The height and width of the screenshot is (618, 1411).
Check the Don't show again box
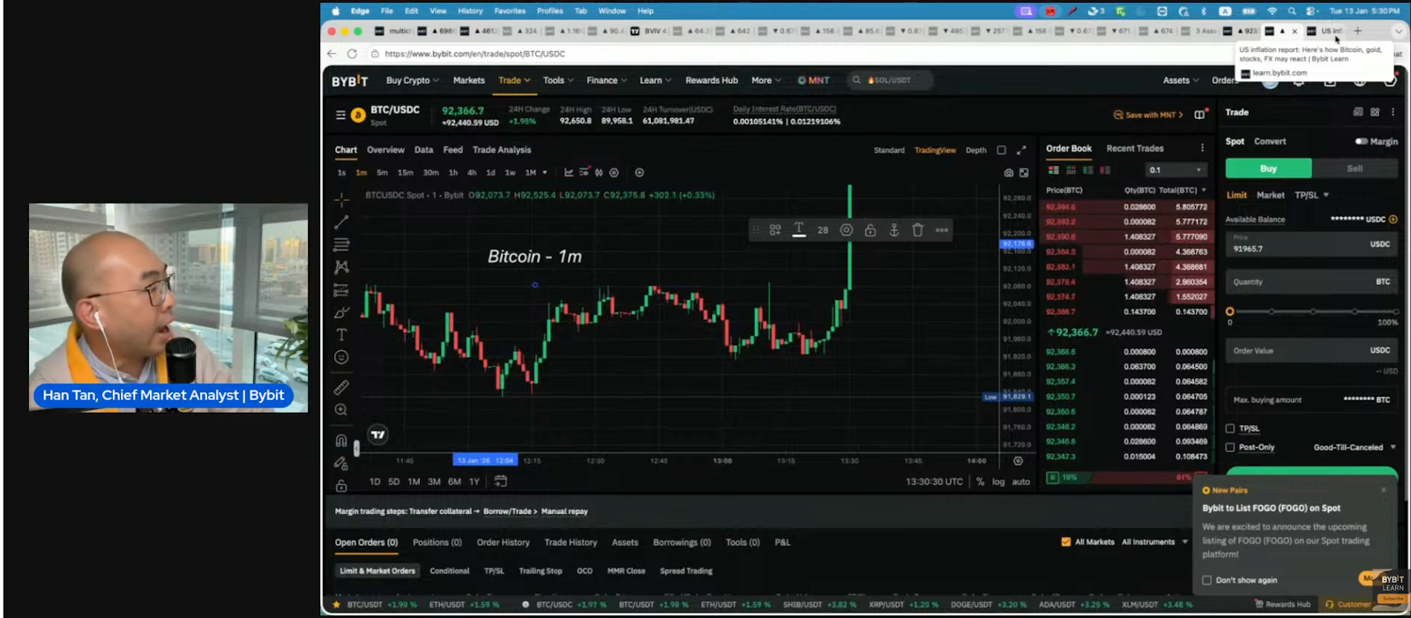point(1206,580)
